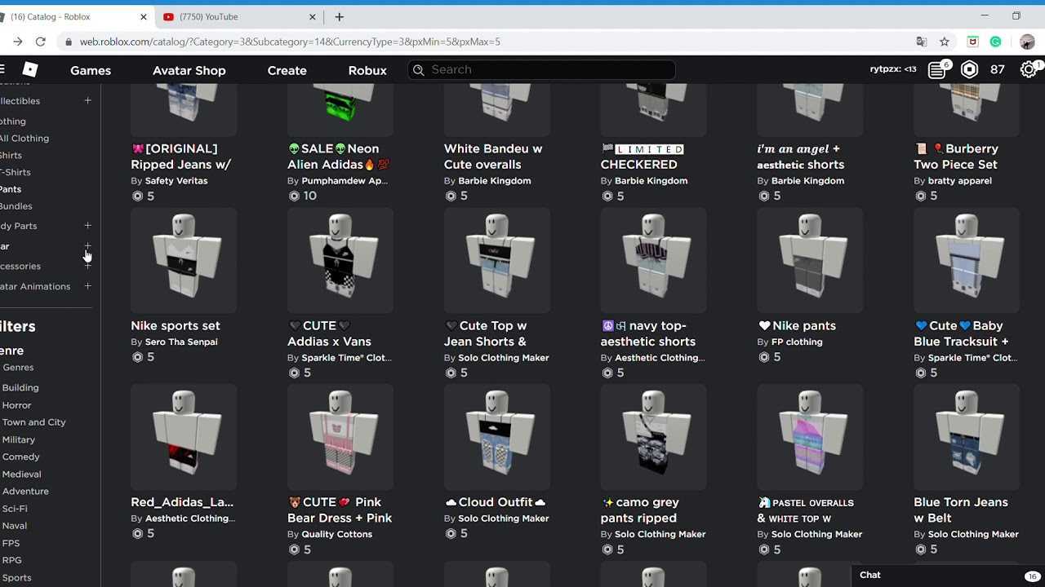Click the translate page icon
The width and height of the screenshot is (1045, 587).
[921, 42]
